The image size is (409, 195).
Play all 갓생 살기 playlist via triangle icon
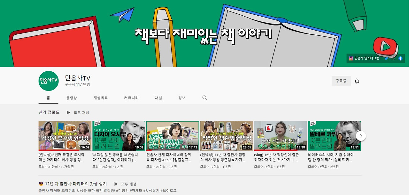[x=116, y=184]
